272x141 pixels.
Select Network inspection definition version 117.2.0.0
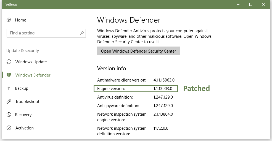click(x=161, y=128)
